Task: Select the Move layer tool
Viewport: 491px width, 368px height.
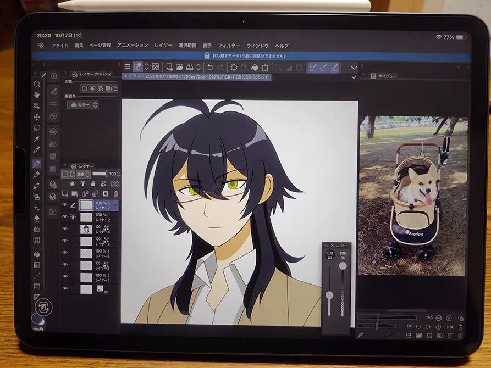Action: pos(37,117)
